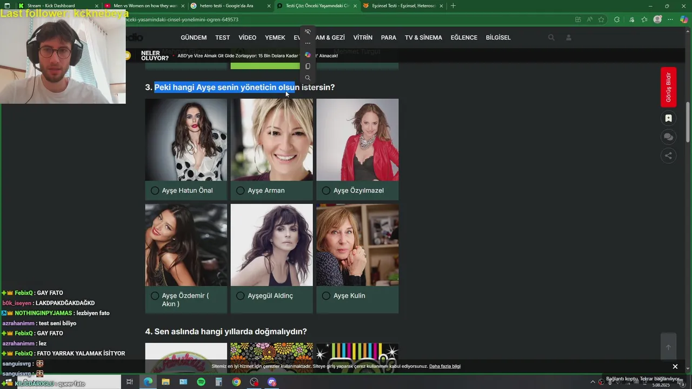Select Ayşe Özyılmazel radio button
This screenshot has height=389, width=692.
[x=326, y=191]
